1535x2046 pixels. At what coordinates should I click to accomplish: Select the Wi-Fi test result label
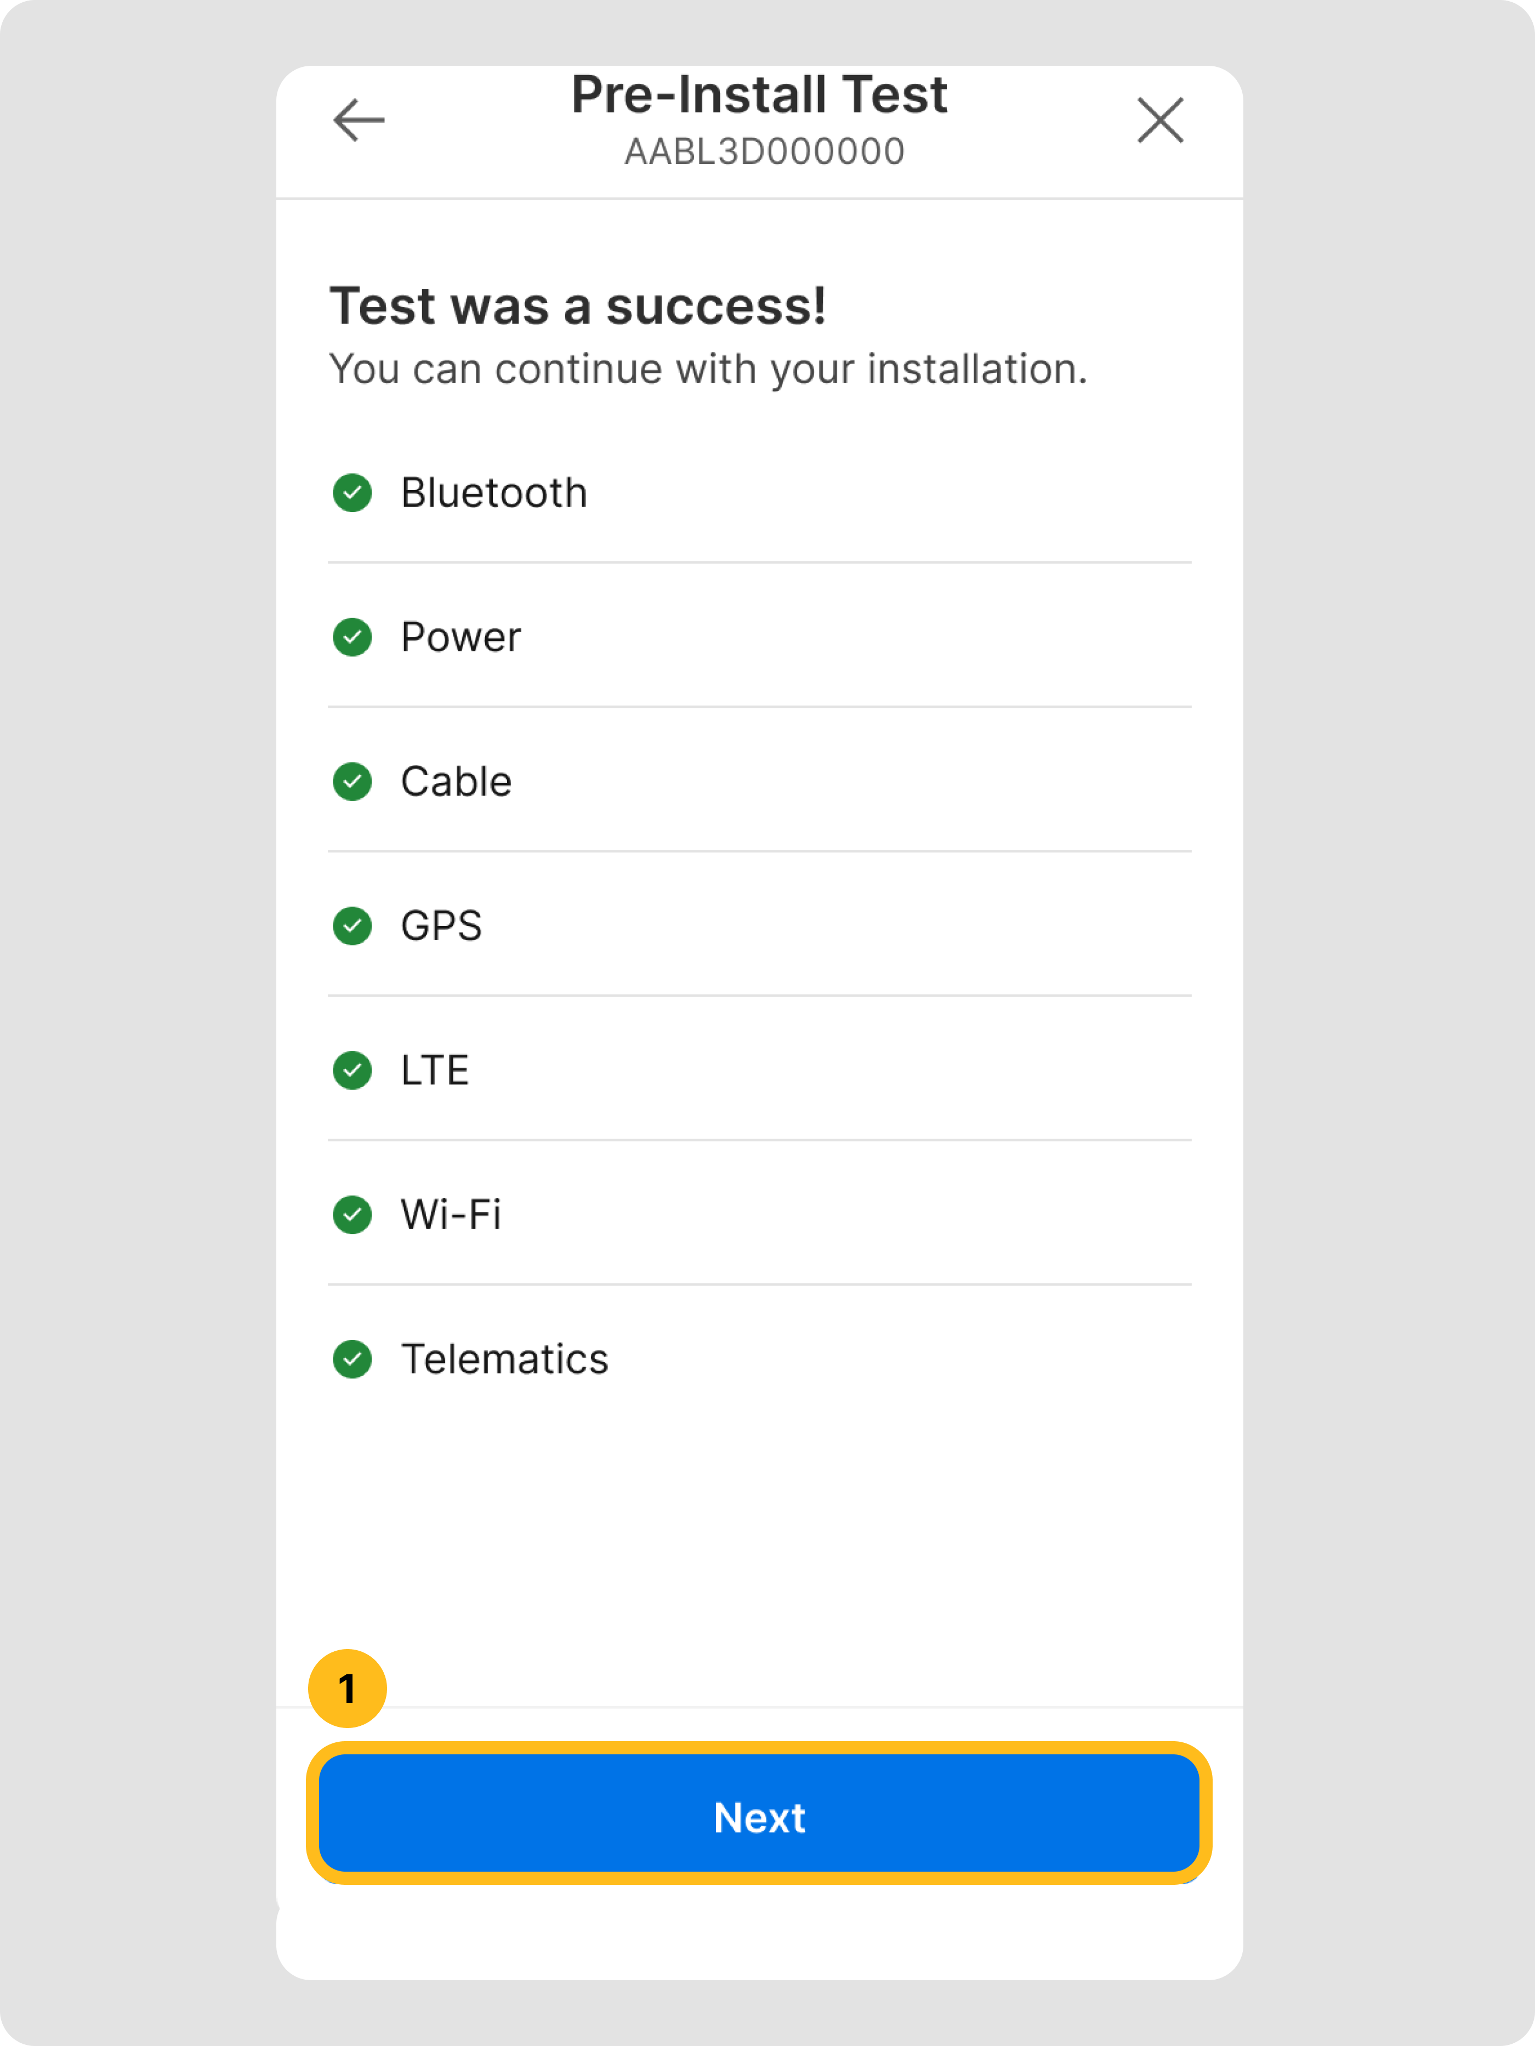450,1214
